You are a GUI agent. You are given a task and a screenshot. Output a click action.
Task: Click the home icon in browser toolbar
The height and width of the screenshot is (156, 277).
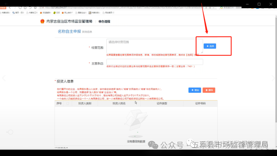25,8
